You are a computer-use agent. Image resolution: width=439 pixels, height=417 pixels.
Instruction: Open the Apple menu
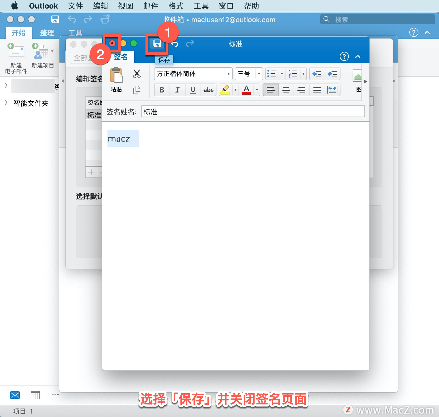point(15,6)
